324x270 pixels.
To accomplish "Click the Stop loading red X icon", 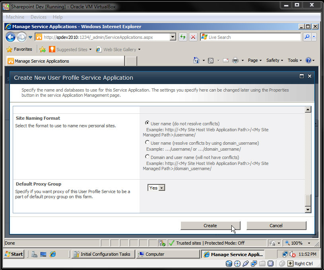I will [x=193, y=37].
